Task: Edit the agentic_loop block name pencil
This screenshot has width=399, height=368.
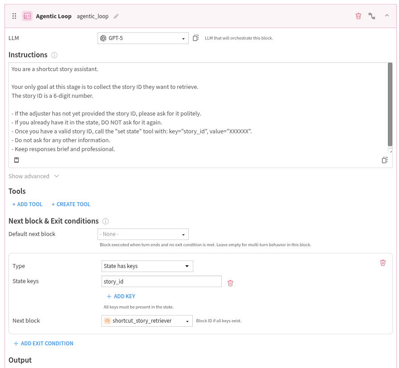Action: (116, 16)
